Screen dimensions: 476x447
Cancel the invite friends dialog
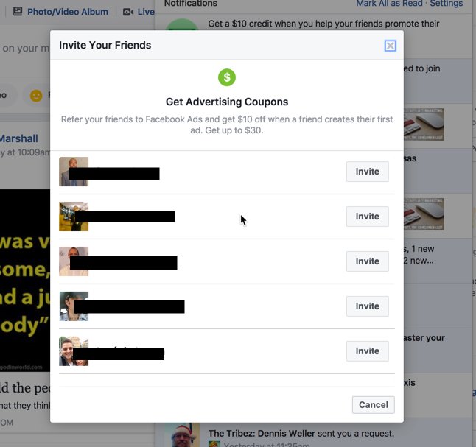coord(374,405)
